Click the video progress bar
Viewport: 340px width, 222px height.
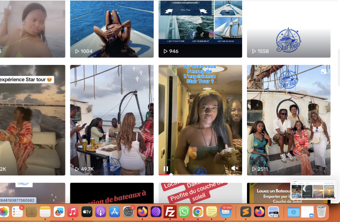tap(200, 175)
